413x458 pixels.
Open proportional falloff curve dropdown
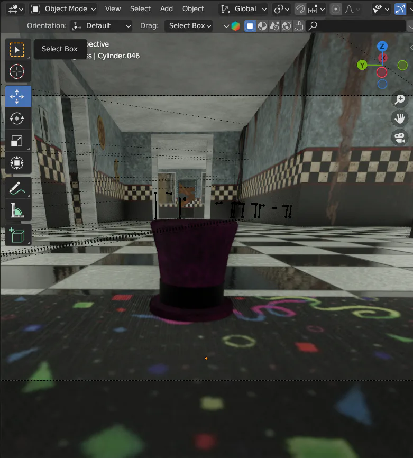pyautogui.click(x=352, y=10)
